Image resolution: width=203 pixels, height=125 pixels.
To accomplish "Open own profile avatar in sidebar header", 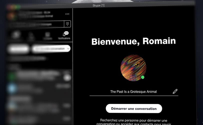I will click(x=11, y=16).
